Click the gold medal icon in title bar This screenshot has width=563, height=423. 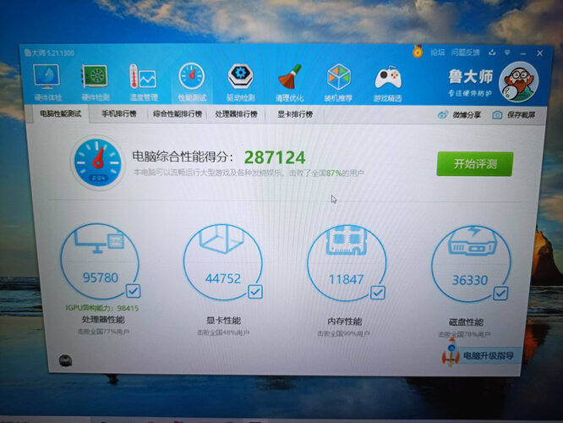(418, 52)
